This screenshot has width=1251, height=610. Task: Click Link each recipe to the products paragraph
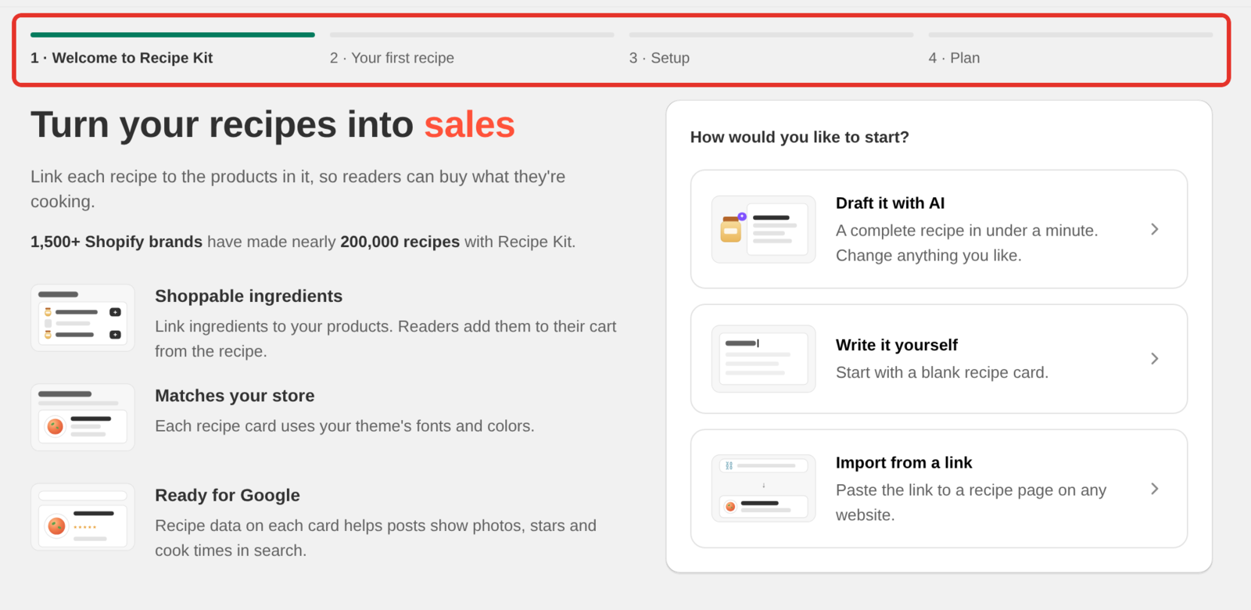pos(298,189)
